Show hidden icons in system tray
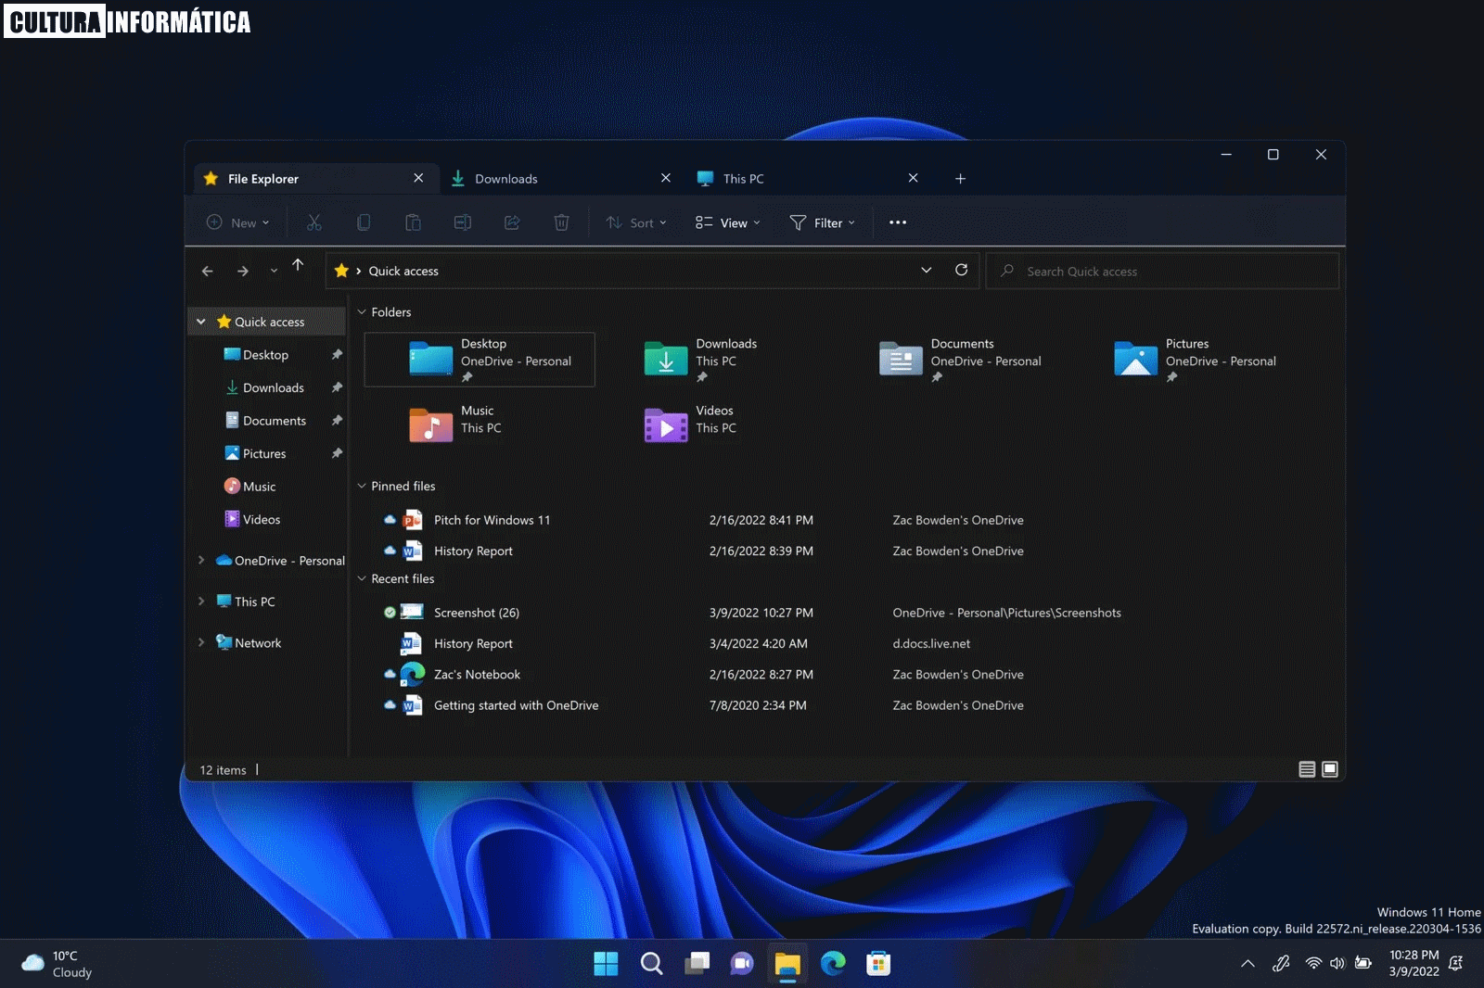This screenshot has height=988, width=1484. click(1247, 964)
